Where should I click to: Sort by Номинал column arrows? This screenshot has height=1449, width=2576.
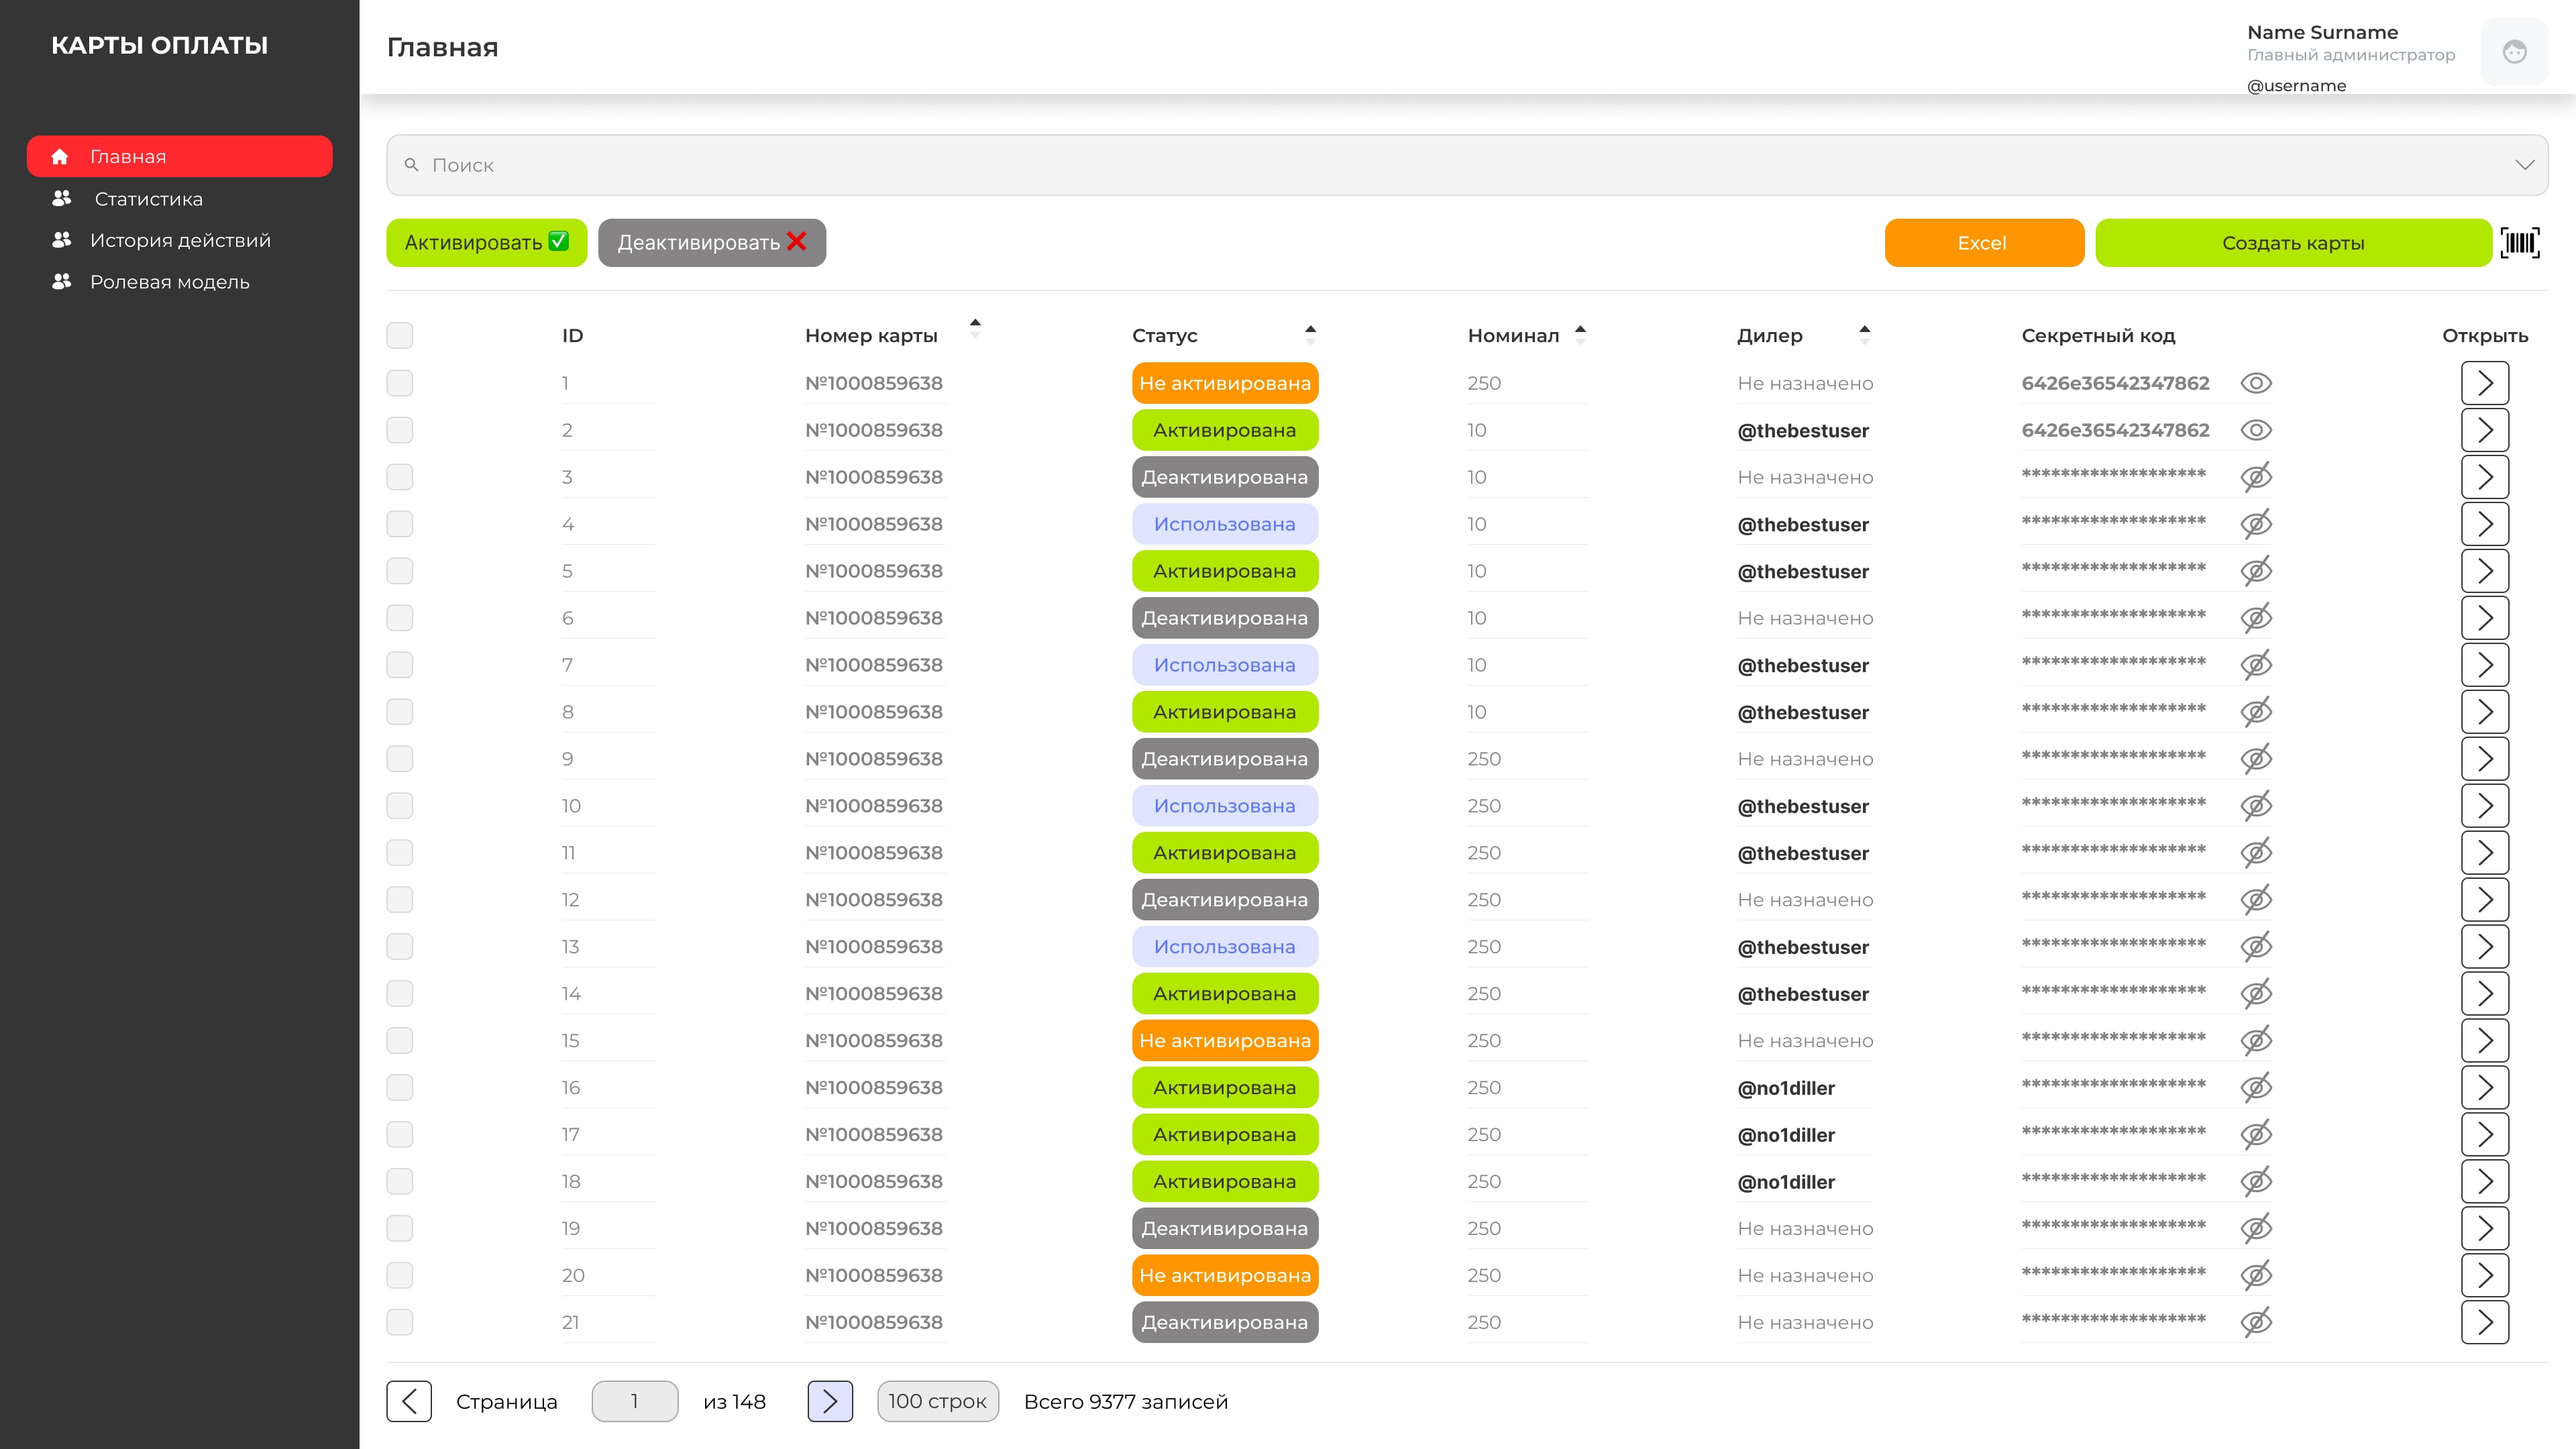[1580, 335]
